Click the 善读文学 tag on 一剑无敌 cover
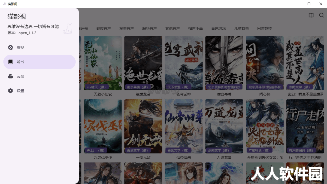 pos(137,150)
